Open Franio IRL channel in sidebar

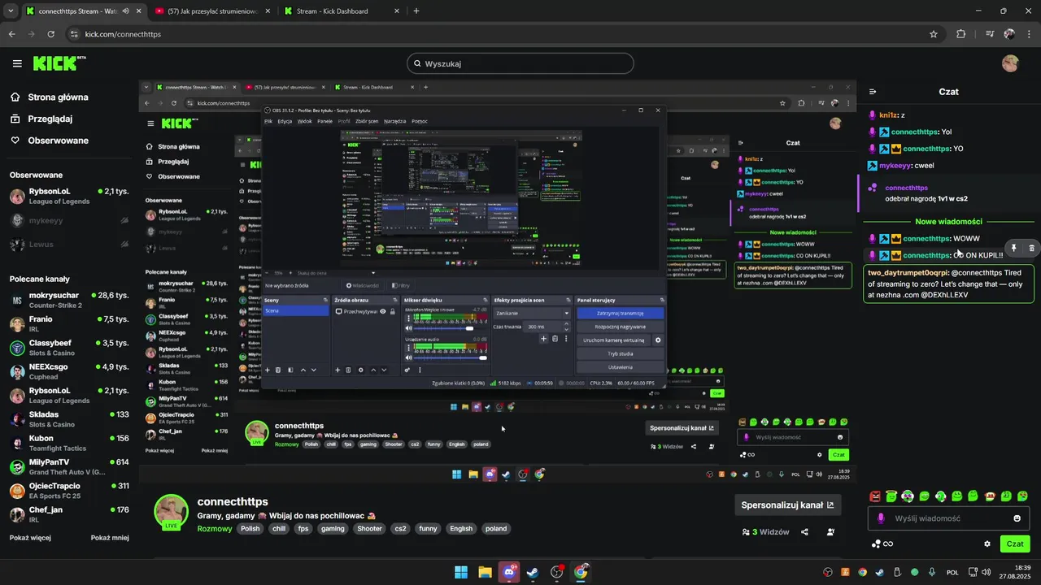[69, 323]
